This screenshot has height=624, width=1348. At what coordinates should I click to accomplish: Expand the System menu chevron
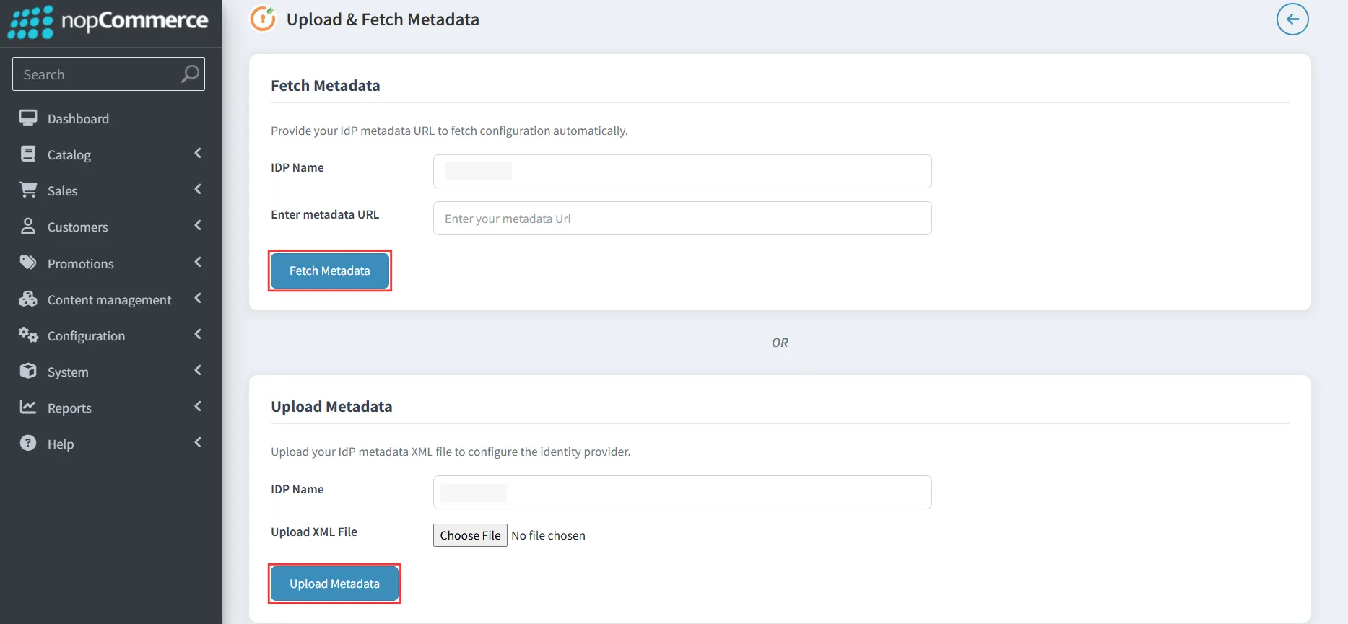pos(198,370)
